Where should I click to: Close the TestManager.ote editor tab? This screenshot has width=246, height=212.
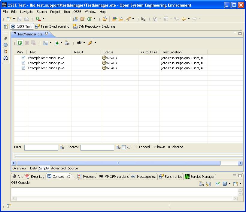point(47,34)
